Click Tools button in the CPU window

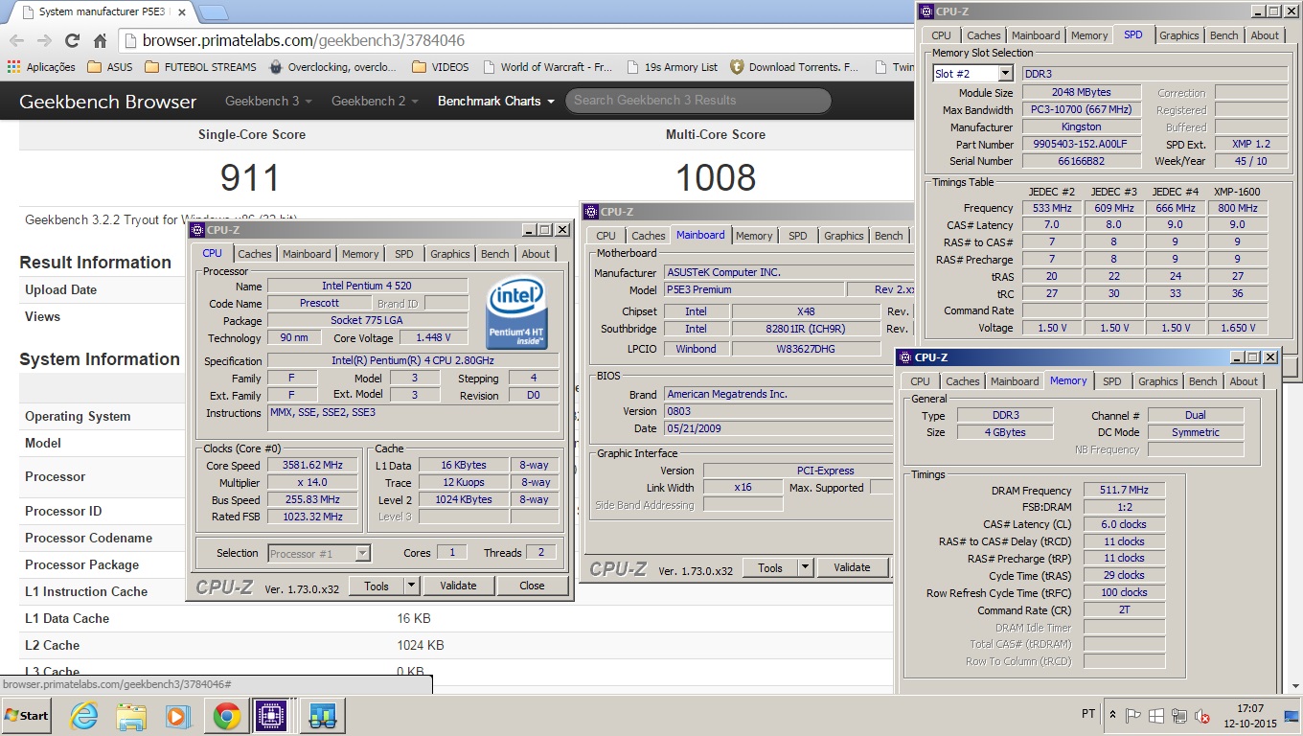[377, 586]
